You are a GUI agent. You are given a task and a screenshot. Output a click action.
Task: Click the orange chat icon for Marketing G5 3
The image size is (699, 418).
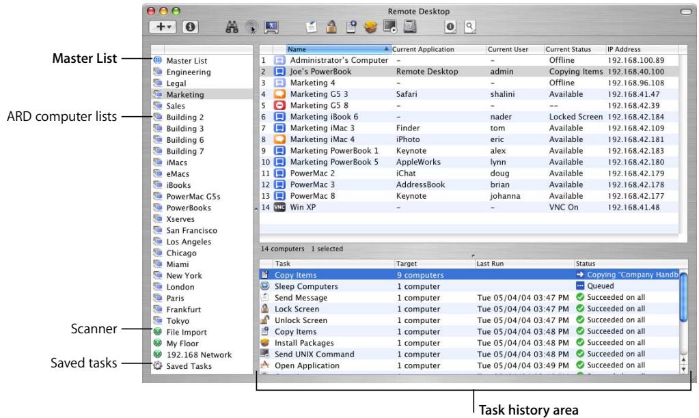pos(279,94)
